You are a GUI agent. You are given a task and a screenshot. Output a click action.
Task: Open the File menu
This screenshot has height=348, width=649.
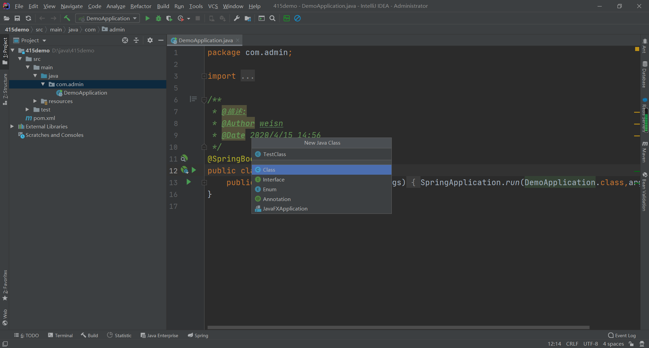(x=19, y=6)
